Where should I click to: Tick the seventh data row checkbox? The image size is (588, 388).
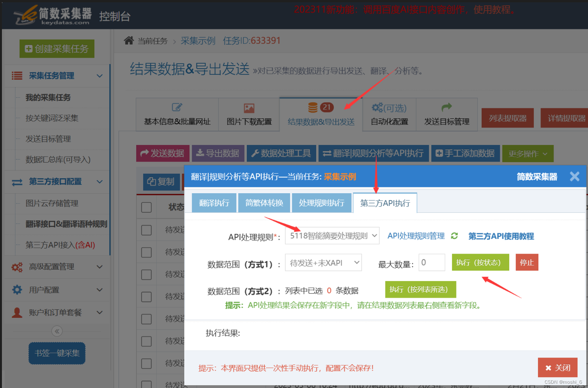(x=146, y=363)
